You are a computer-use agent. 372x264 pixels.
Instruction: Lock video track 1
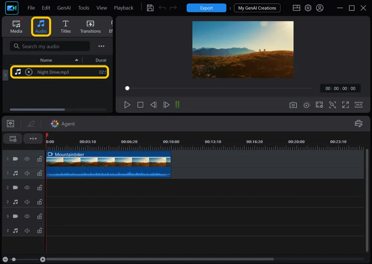coord(40,159)
